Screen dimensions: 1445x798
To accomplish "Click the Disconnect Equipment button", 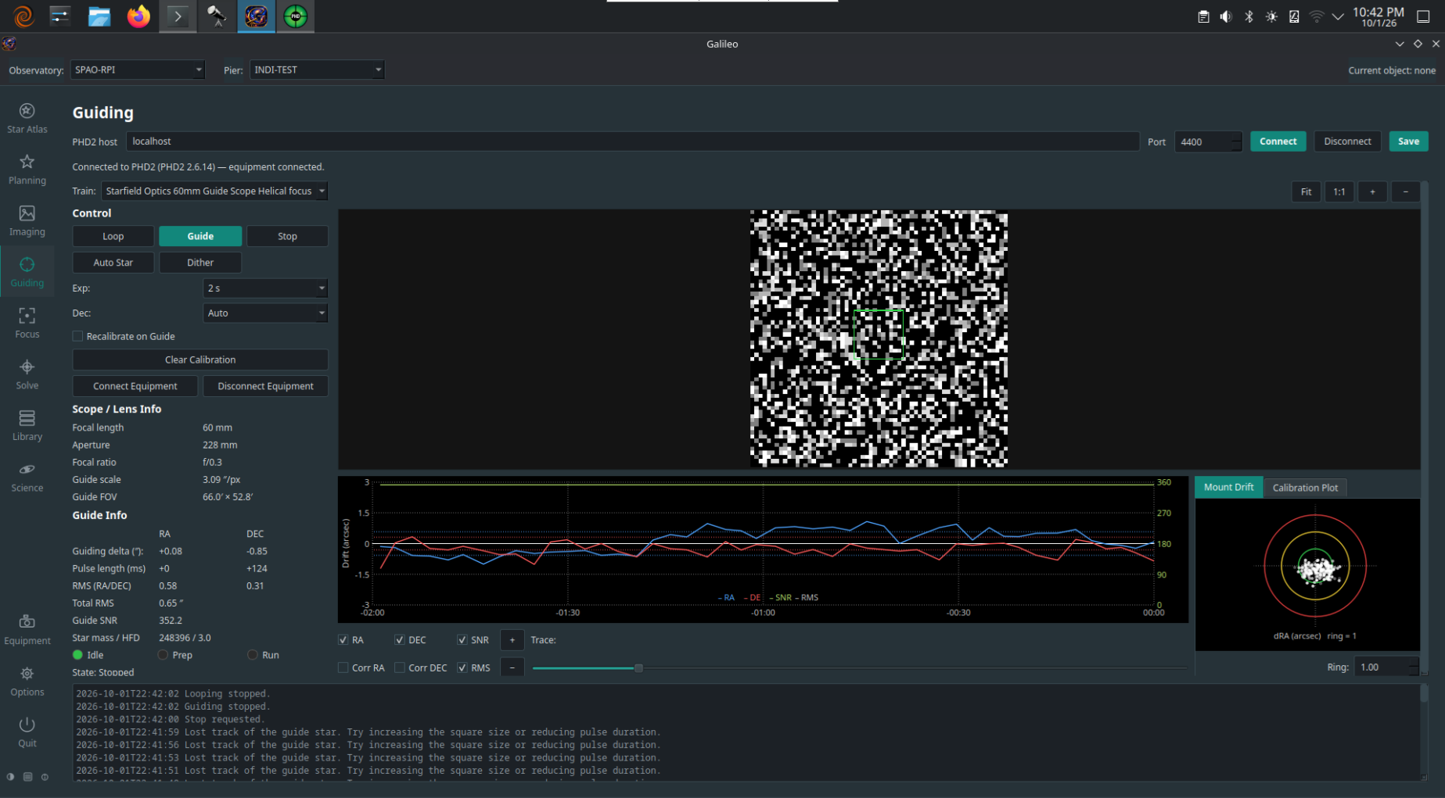I will 265,386.
